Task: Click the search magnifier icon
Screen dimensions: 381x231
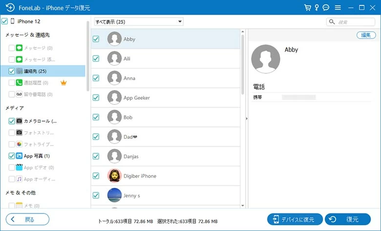Action: point(332,22)
